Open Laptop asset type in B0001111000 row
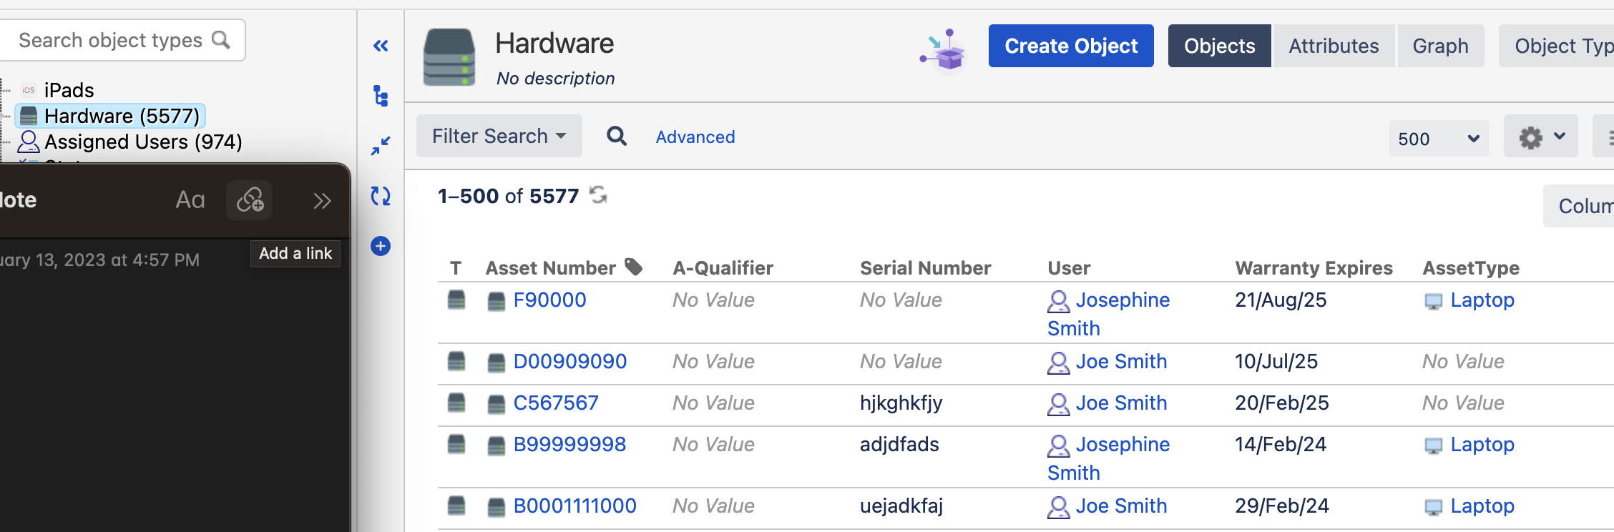 click(1482, 506)
